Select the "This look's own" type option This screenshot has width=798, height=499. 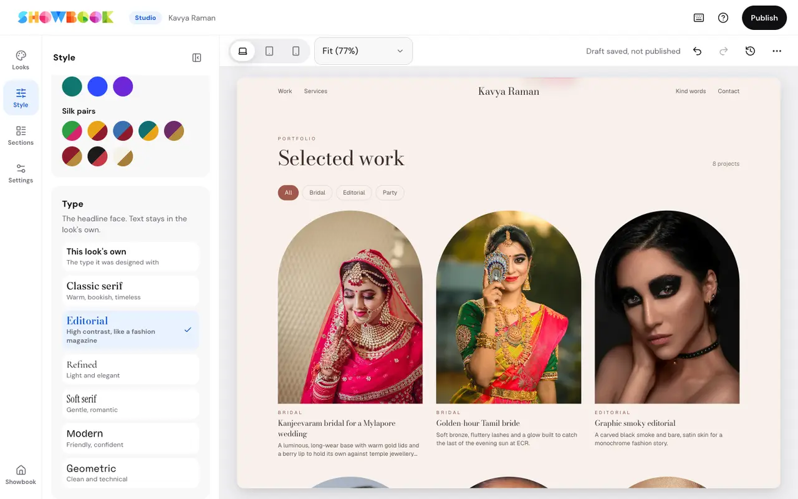[x=130, y=256]
